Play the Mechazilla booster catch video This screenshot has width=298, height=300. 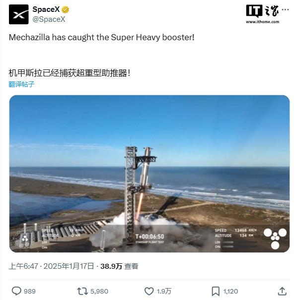point(149,174)
